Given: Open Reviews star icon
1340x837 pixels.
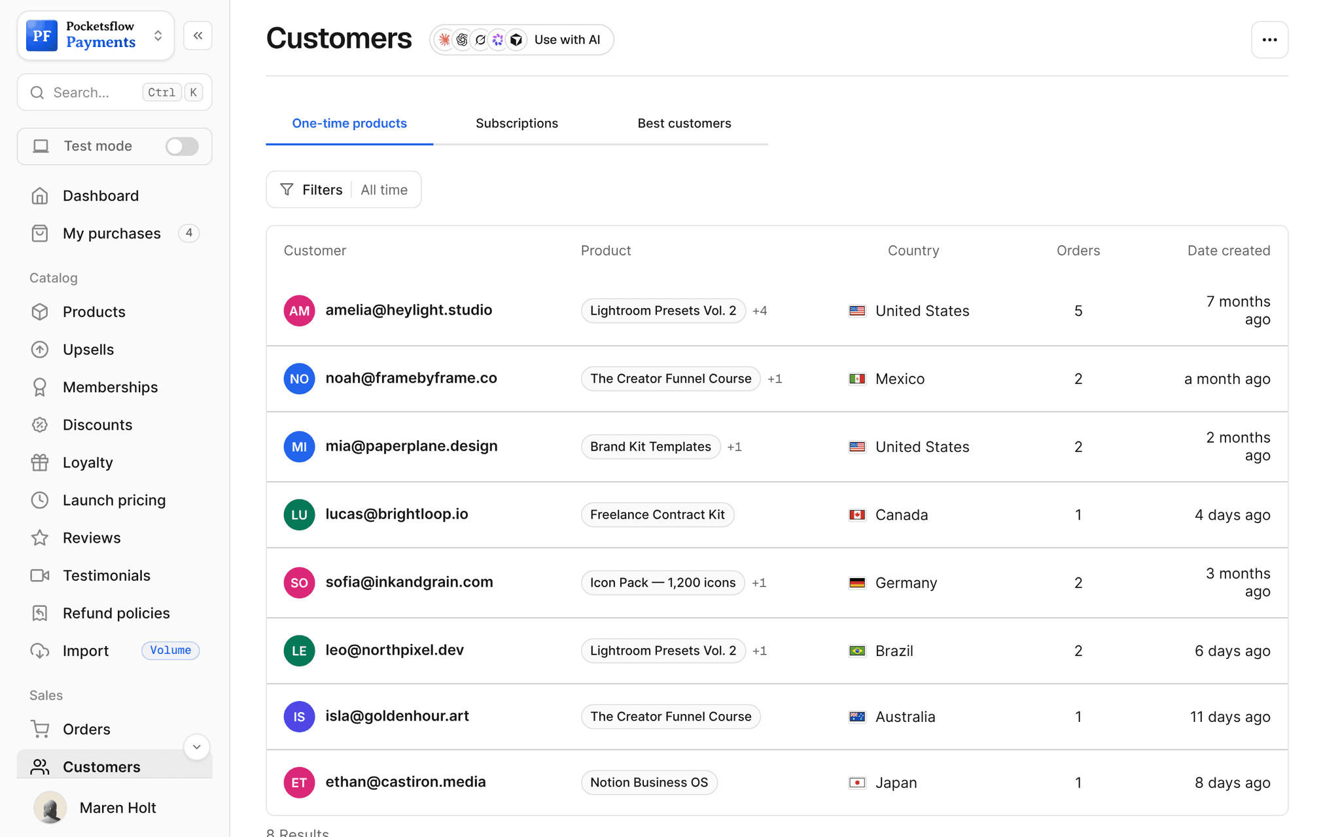Looking at the screenshot, I should (40, 538).
